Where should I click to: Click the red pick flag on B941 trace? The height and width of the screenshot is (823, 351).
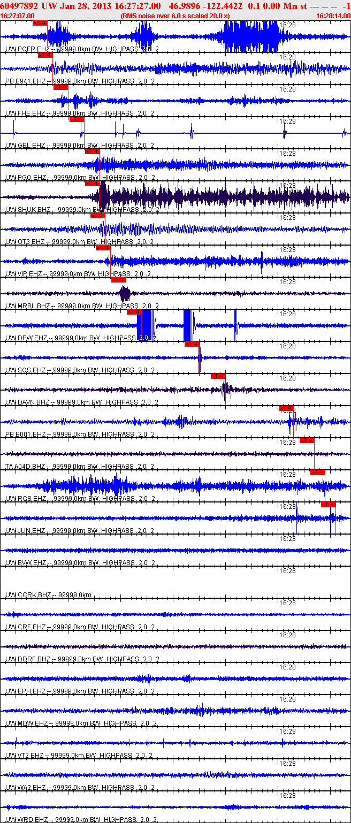pos(45,55)
